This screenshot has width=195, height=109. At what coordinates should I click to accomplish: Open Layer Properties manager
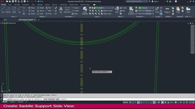[x=85, y=11]
